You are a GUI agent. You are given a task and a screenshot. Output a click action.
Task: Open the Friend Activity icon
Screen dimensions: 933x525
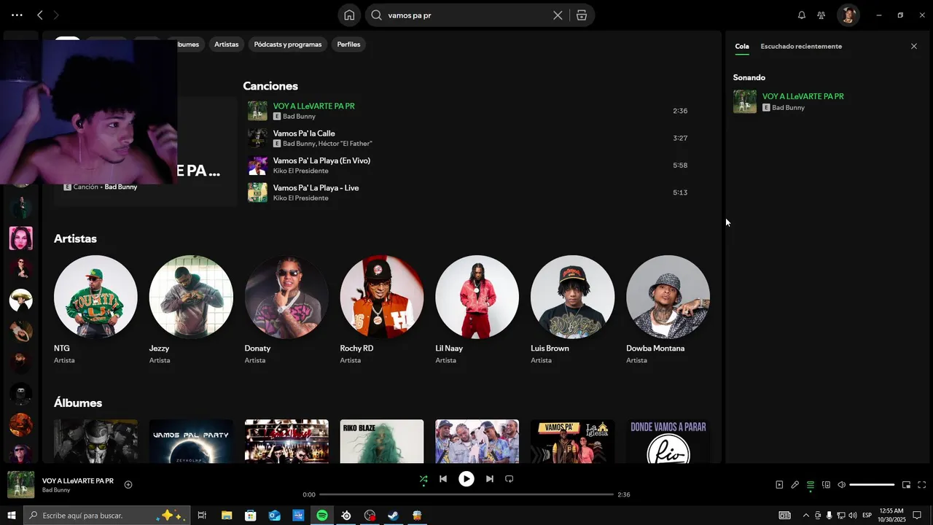tap(821, 15)
